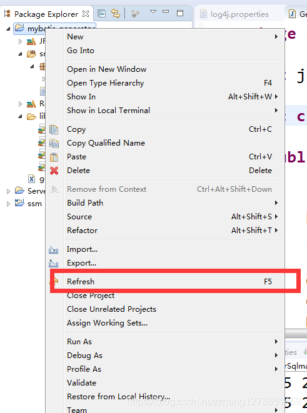Click the red Delete X icon

54,171
